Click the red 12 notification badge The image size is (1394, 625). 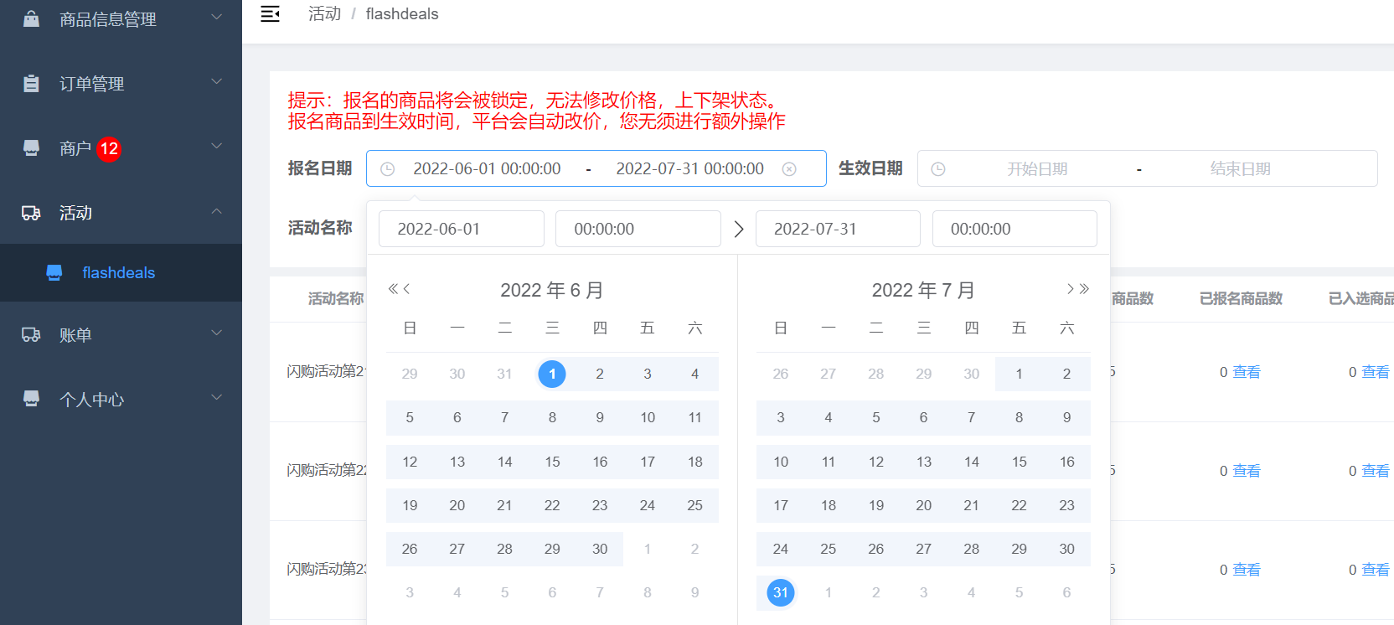(109, 149)
